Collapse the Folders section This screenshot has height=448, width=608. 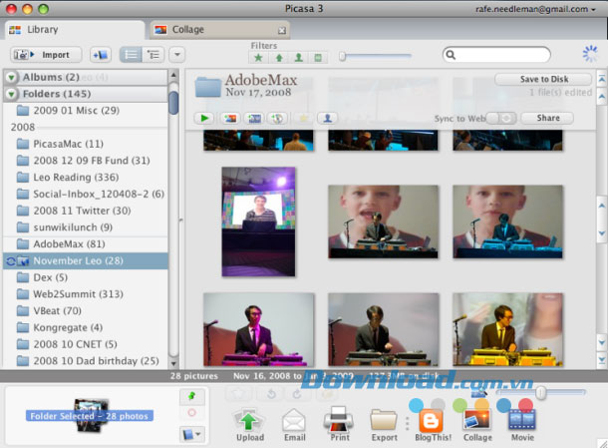10,94
